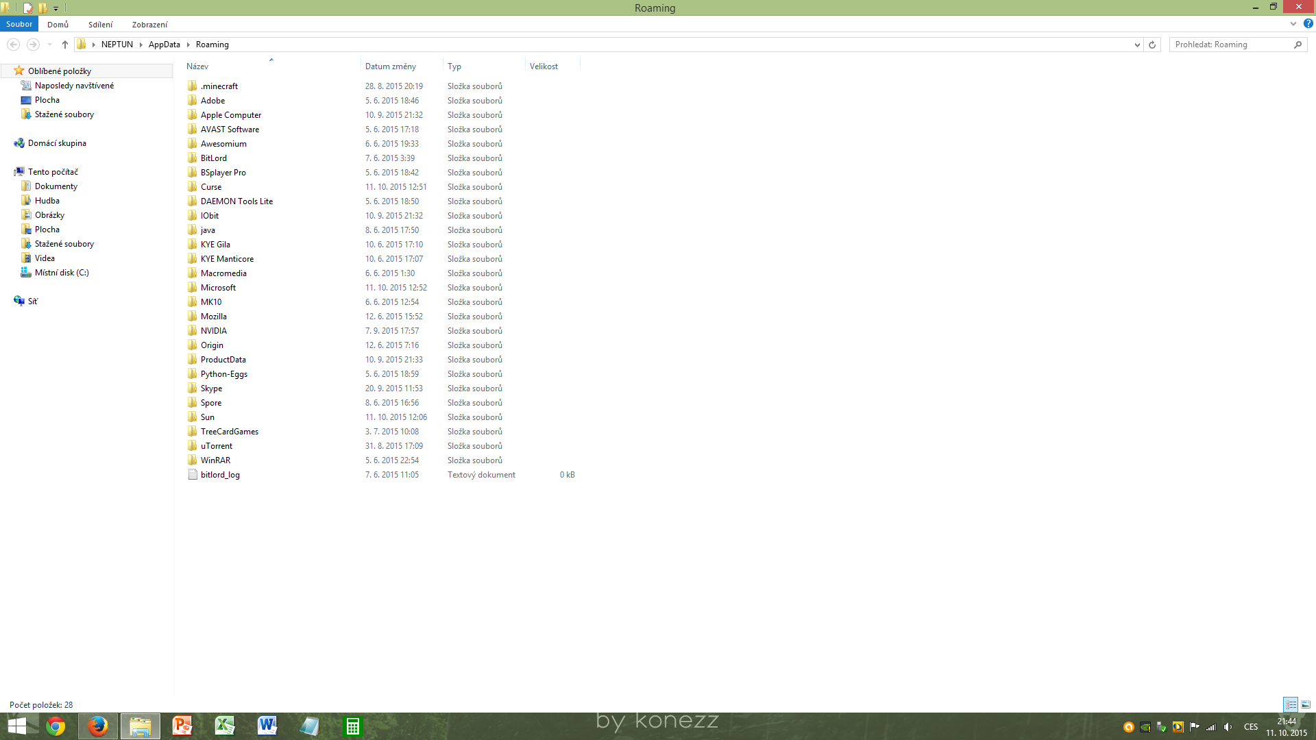Click the AppData breadcrumb segment
This screenshot has height=740, width=1316.
[x=164, y=45]
